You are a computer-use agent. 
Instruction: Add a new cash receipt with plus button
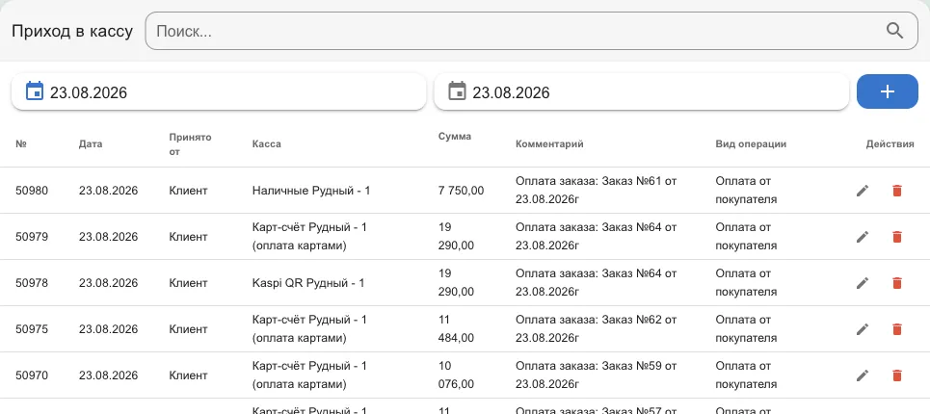(888, 91)
